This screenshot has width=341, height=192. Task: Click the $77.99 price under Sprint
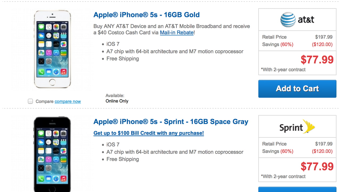(317, 167)
